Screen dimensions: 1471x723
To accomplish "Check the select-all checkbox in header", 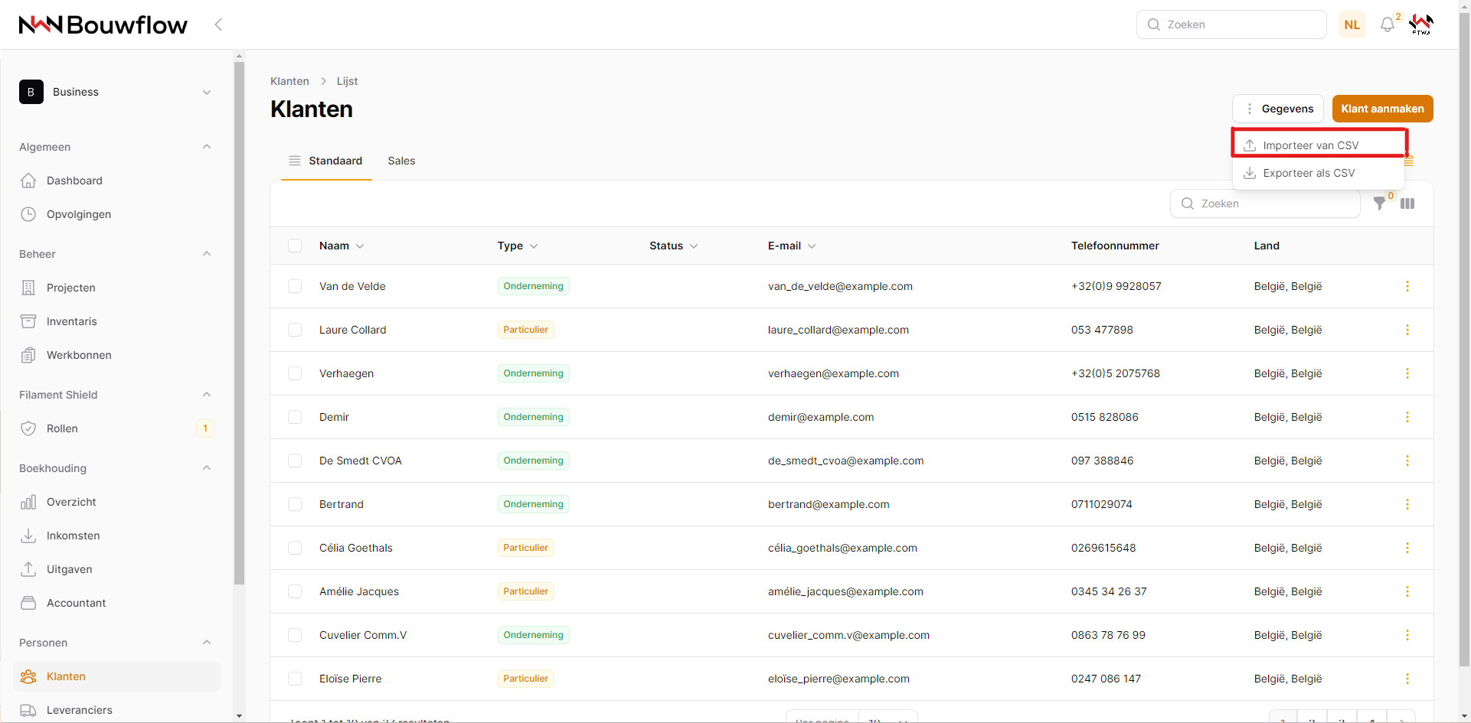I will pyautogui.click(x=295, y=246).
